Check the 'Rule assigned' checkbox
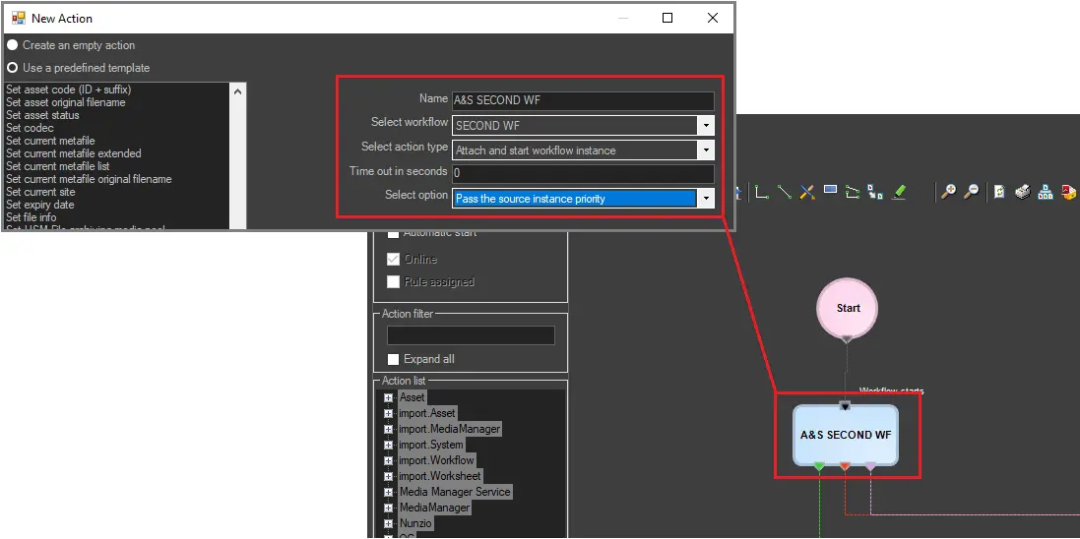Viewport: 1080px width, 539px height. coord(394,282)
